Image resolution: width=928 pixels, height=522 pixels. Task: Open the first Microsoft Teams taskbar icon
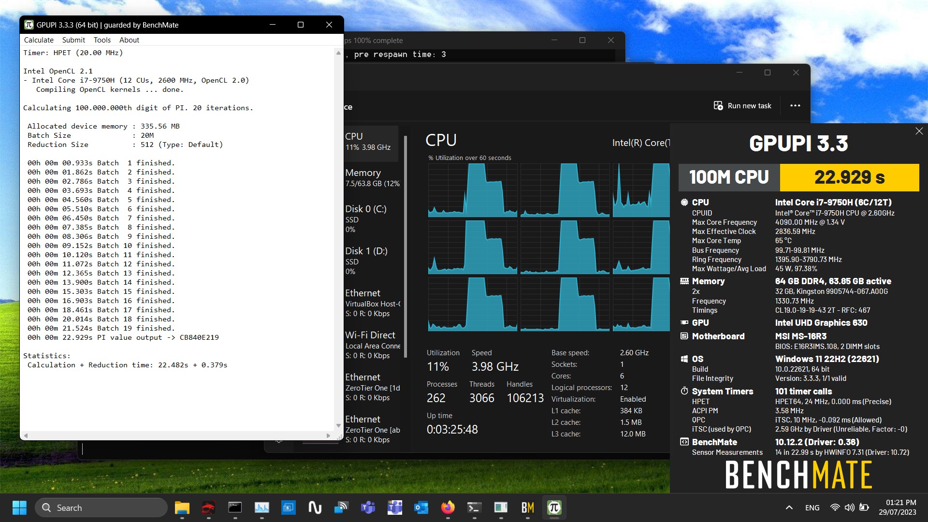[368, 507]
